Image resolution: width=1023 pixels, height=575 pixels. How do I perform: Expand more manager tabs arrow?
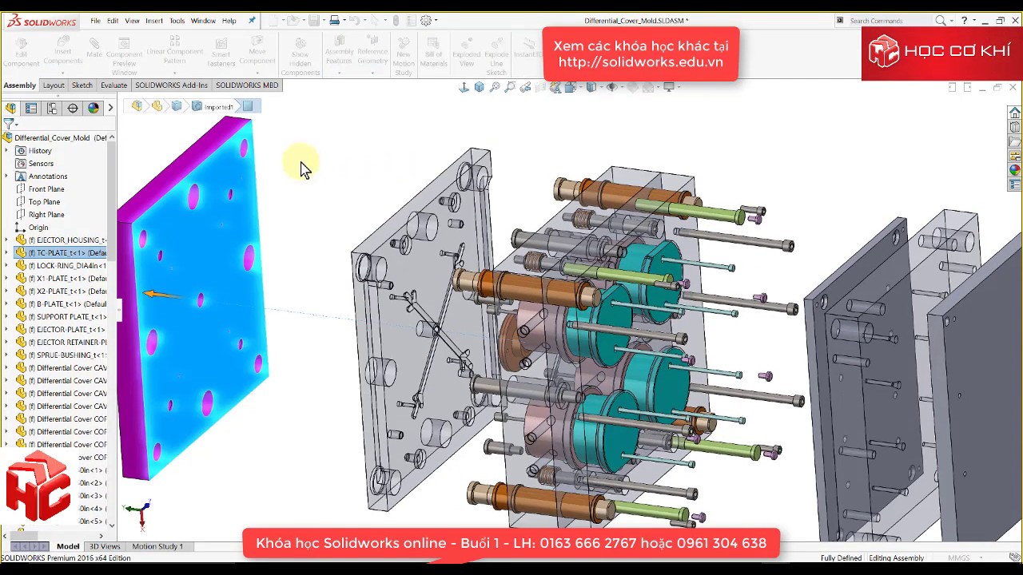pyautogui.click(x=110, y=108)
